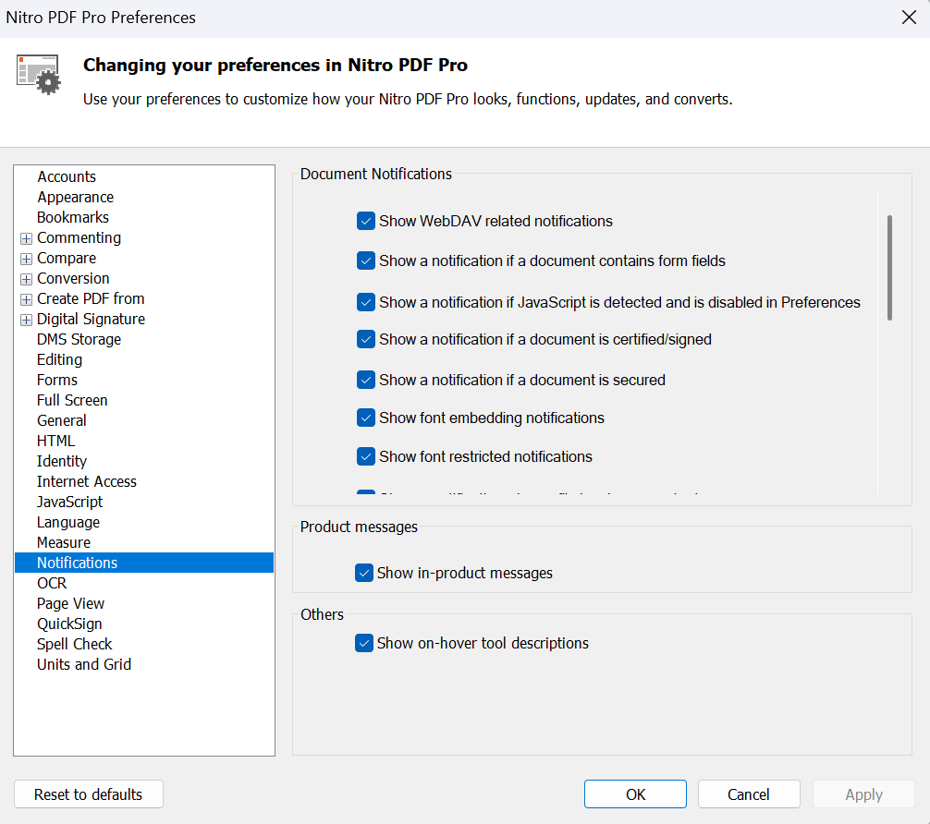Expand the Digital Signature tree node
Image resolution: width=930 pixels, height=824 pixels.
[x=26, y=321]
